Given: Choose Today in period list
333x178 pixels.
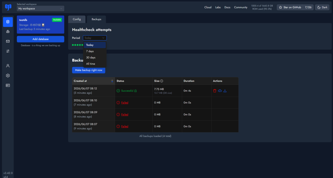Looking at the screenshot, I should pos(95,45).
